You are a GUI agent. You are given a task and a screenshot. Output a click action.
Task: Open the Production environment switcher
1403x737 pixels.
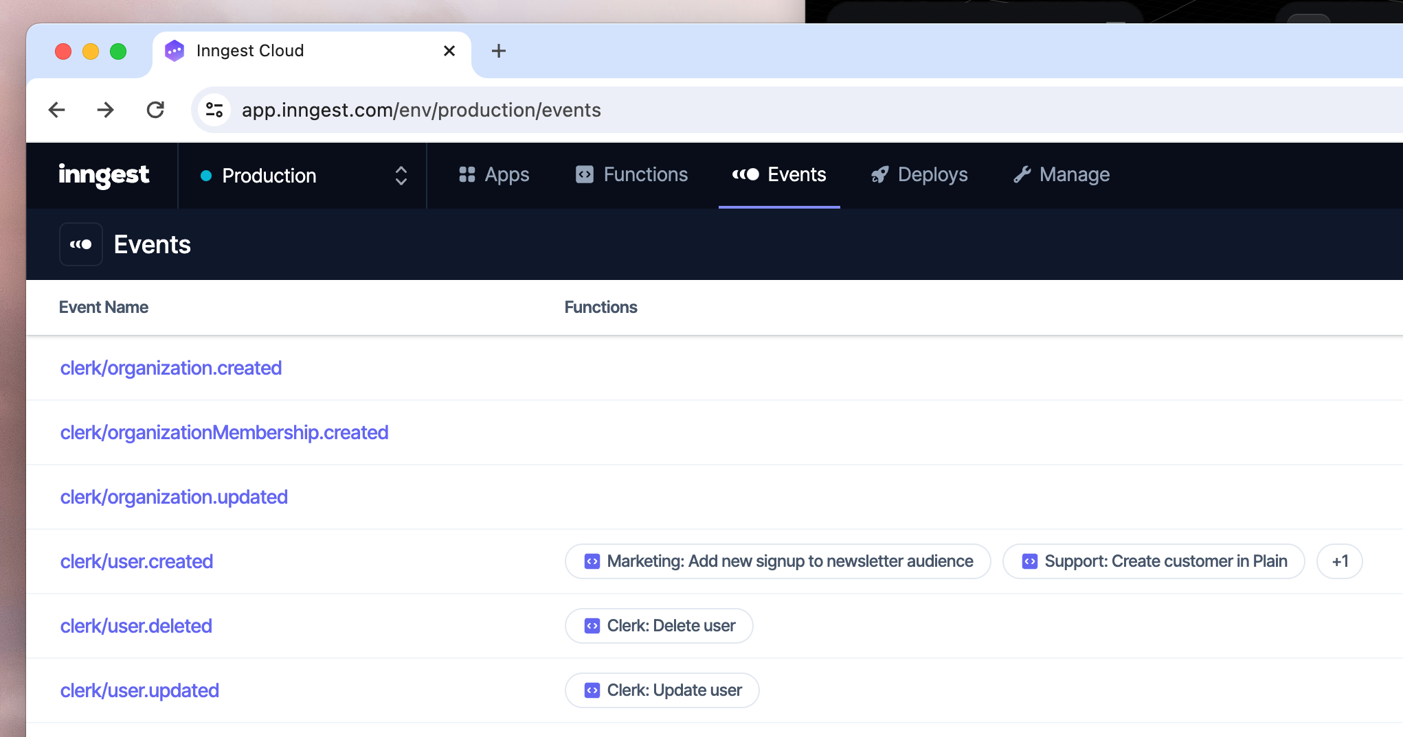302,176
